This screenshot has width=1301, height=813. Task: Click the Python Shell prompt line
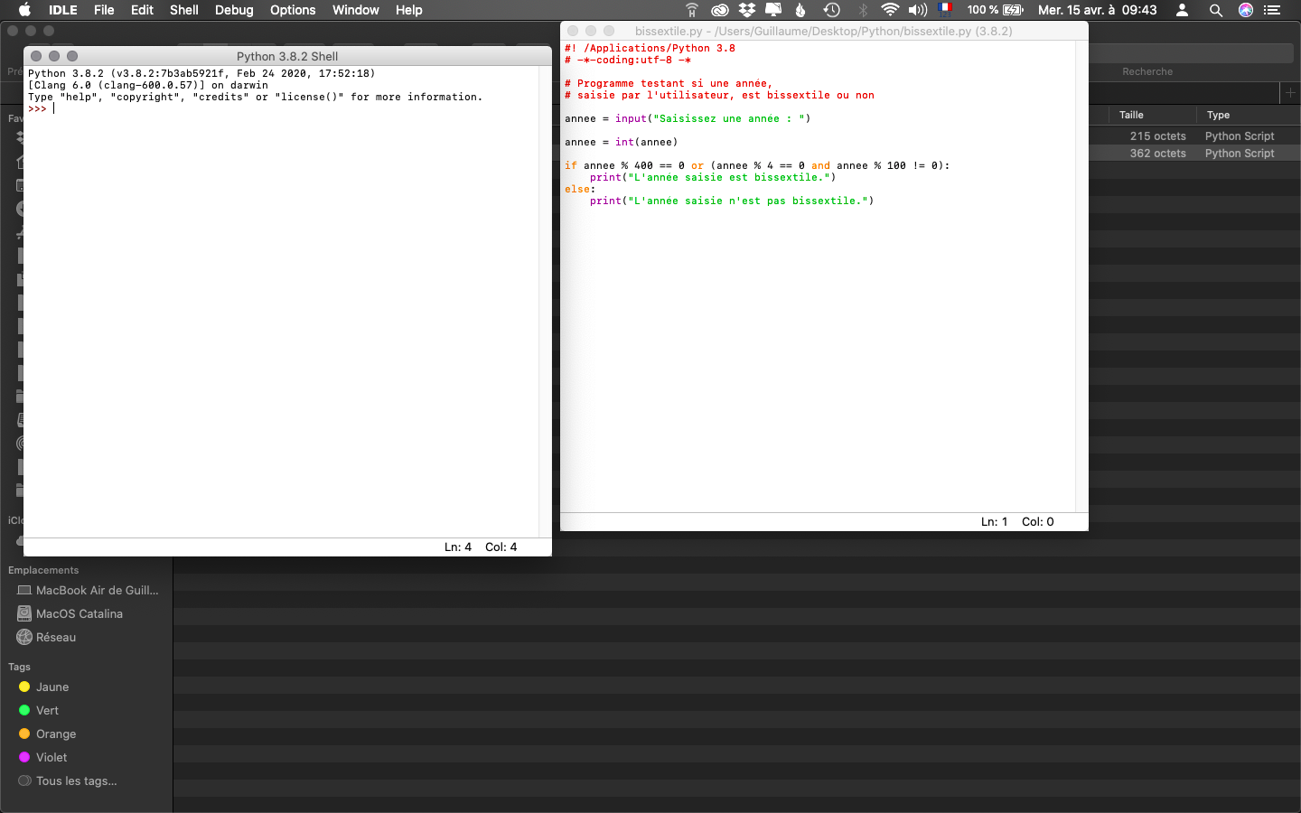point(271,108)
